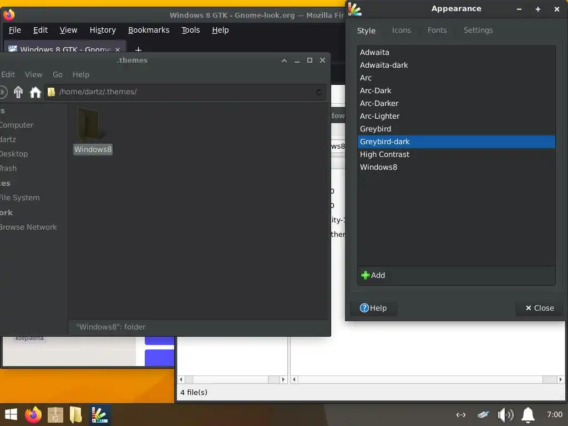Select the Arc-Lighter theme
Screen dimensions: 568x426
(457, 116)
